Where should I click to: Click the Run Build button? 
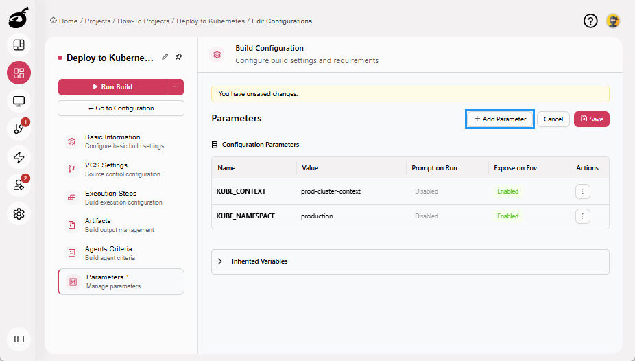(112, 86)
